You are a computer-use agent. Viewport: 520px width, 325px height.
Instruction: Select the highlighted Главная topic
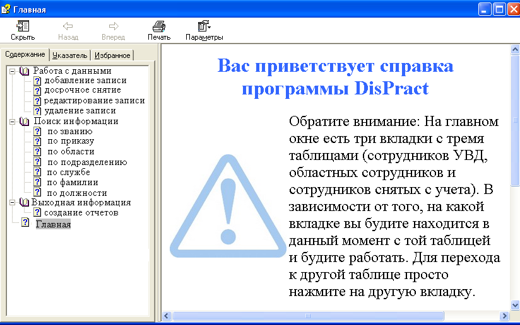click(x=53, y=224)
